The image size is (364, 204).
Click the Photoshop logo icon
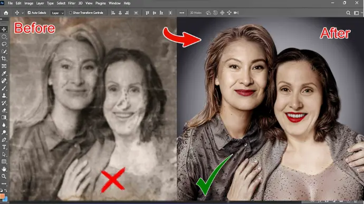(x=2, y=3)
